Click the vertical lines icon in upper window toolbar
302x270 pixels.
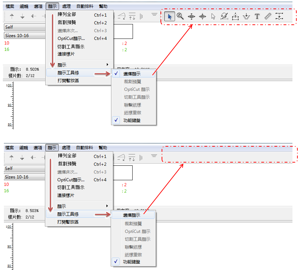[x=141, y=16]
